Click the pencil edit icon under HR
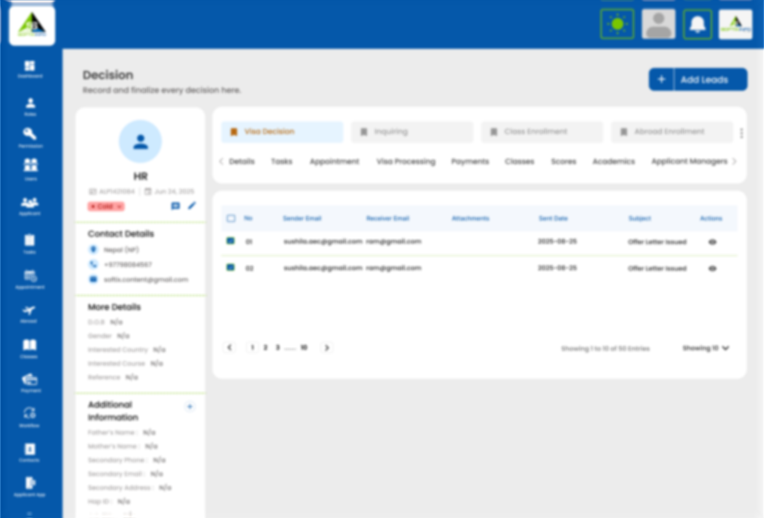 coord(192,206)
